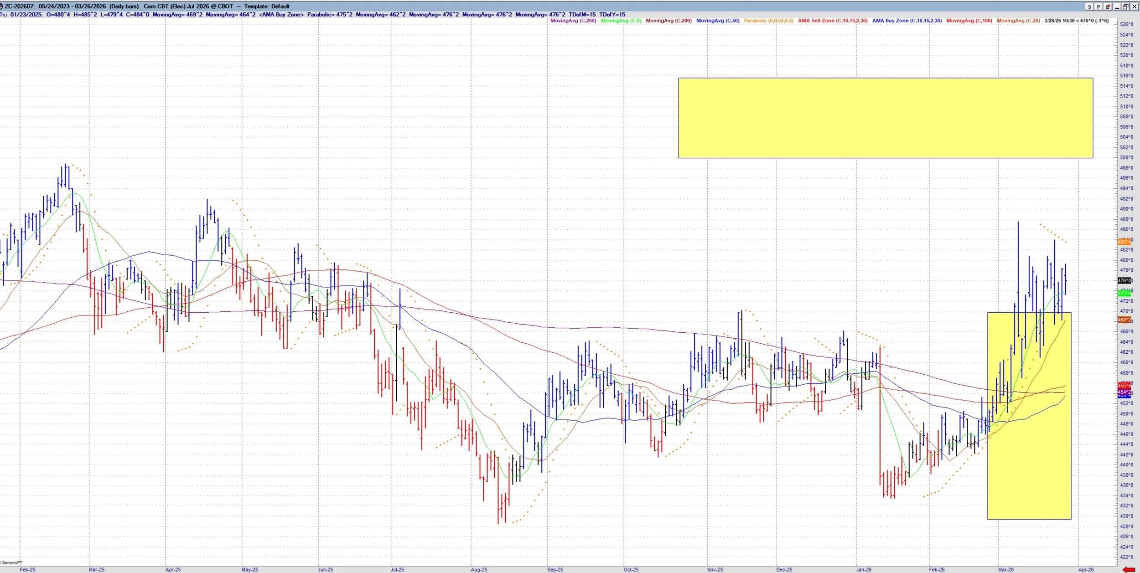Viewport: 1140px width, 573px height.
Task: Click the AMA Buy Zone legend label
Action: [x=907, y=21]
